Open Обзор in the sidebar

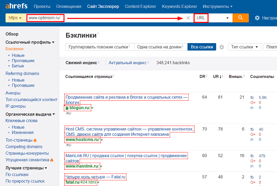(x=12, y=34)
